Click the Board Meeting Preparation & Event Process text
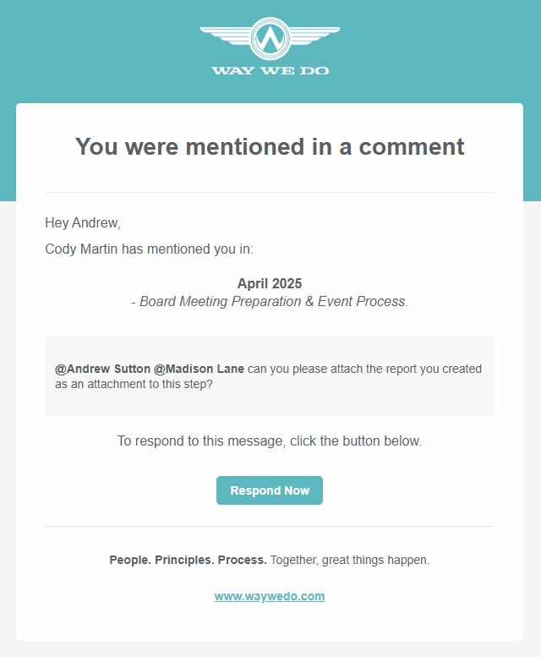Image resolution: width=541 pixels, height=657 pixels. [272, 301]
